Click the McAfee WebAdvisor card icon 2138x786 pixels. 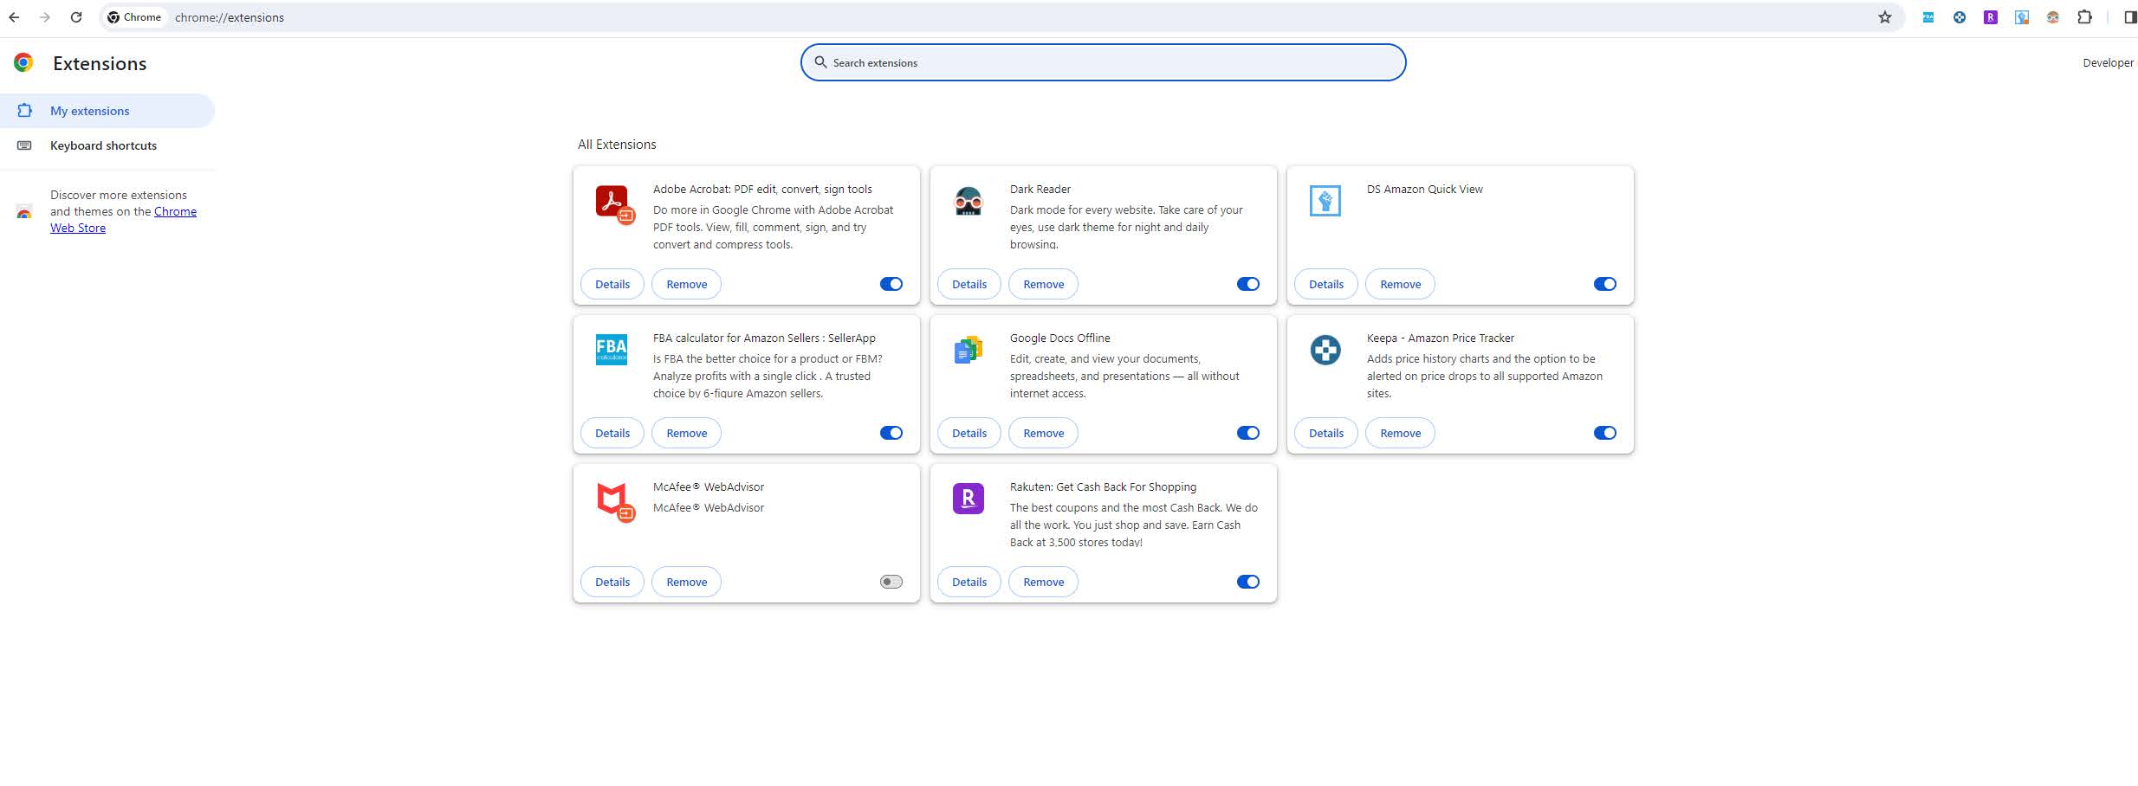614,501
